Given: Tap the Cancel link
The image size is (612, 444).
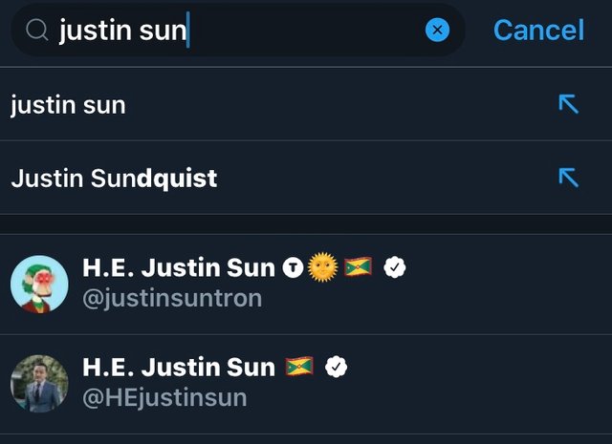Looking at the screenshot, I should click(x=538, y=30).
